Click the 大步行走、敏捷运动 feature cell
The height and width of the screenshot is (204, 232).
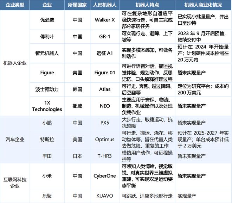(147, 123)
